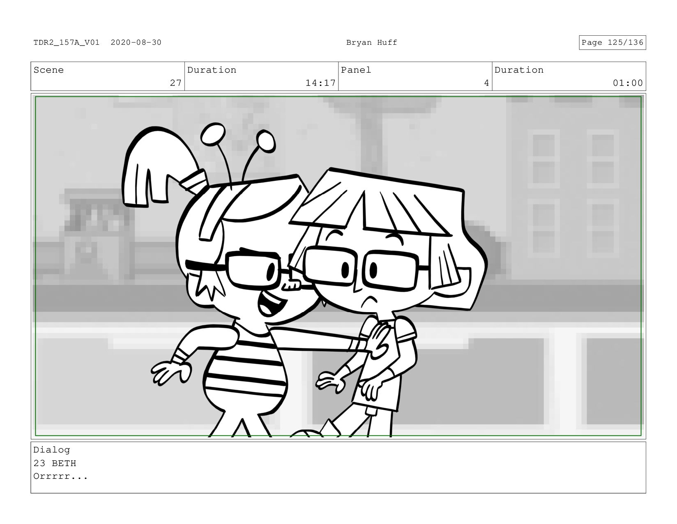Click the date 2020-08-30

point(136,43)
